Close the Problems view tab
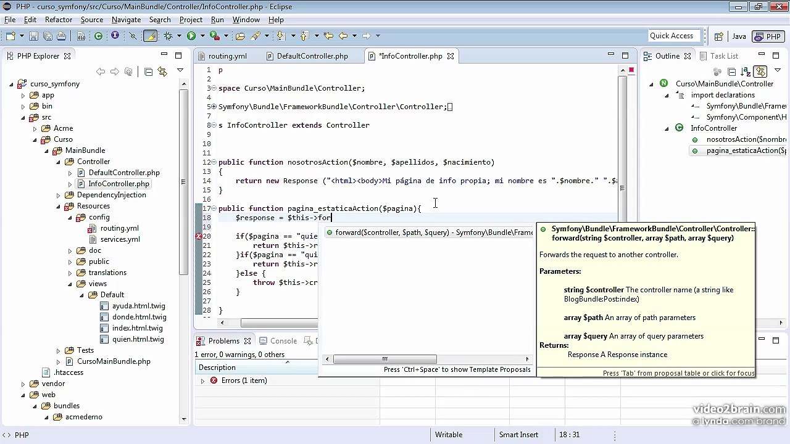The image size is (790, 444). (x=247, y=341)
